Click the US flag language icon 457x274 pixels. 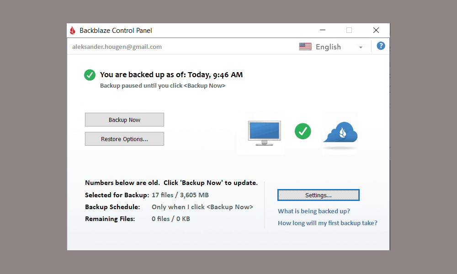click(305, 47)
